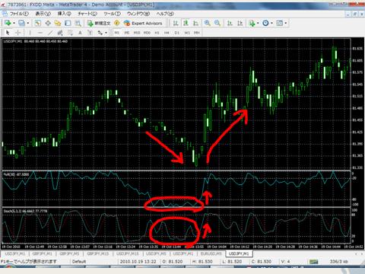Switch to the EURUSD,M5 chart tab
365x274 pixels.
click(211, 253)
